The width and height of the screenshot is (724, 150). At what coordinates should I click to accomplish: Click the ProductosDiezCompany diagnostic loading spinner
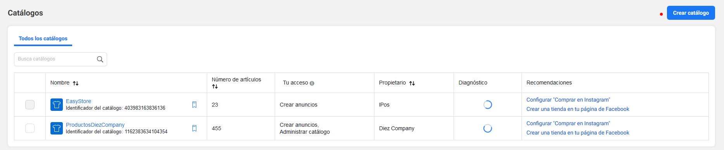tap(488, 128)
